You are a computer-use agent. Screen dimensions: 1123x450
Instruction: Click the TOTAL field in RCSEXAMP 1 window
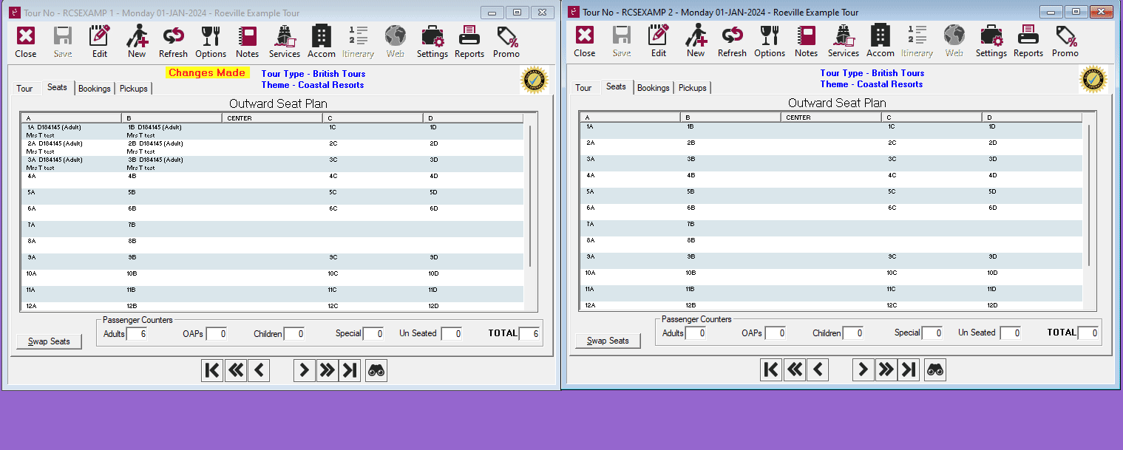(529, 334)
